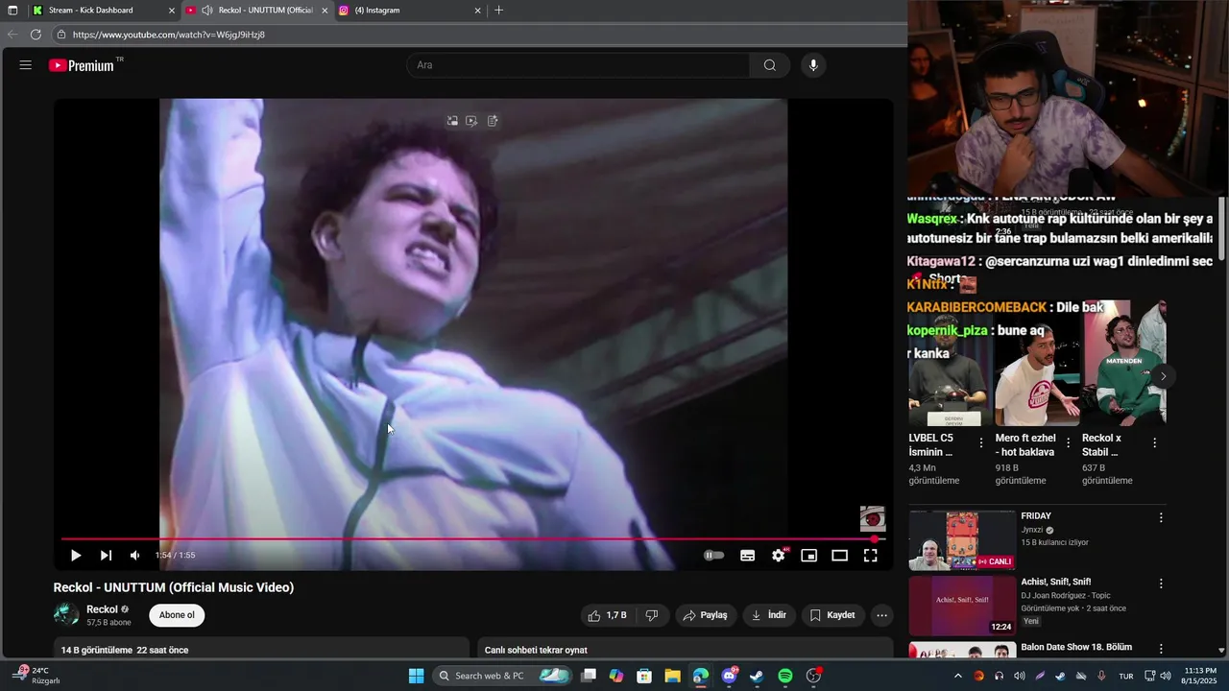Dislike the video
Image resolution: width=1229 pixels, height=691 pixels.
tap(652, 615)
